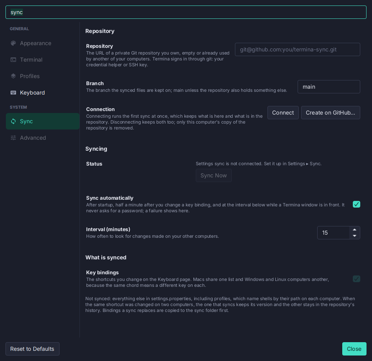372x361 pixels.
Task: Click the What is synced heading
Action: pos(106,257)
